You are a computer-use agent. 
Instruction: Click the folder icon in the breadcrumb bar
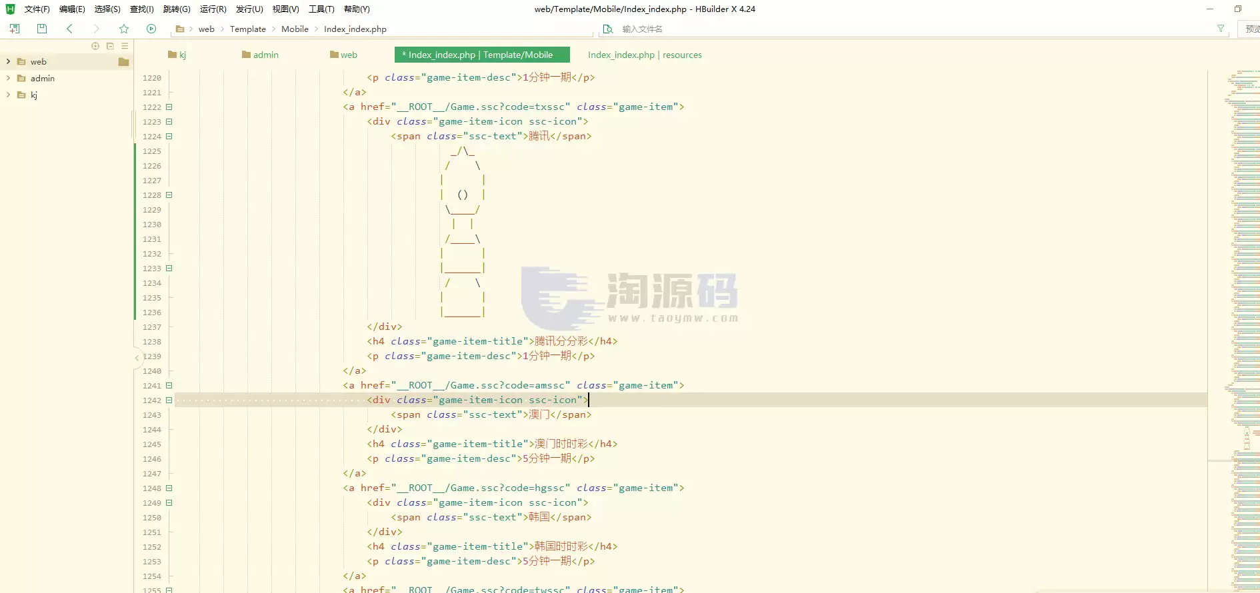tap(180, 29)
